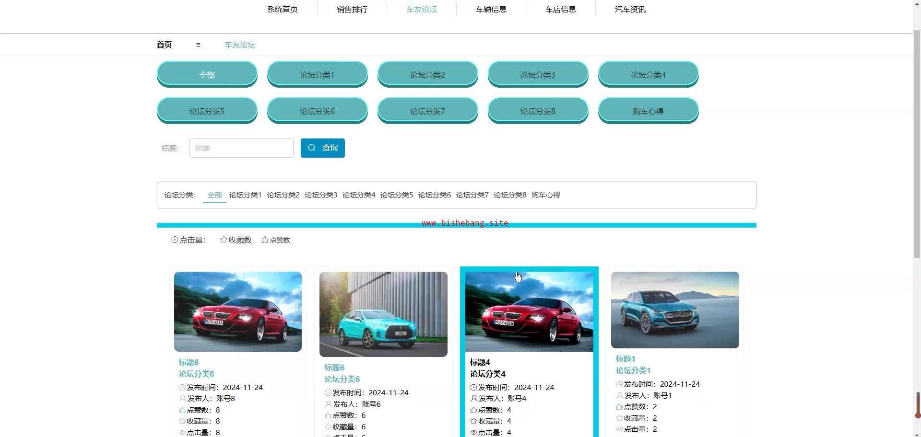Select the 论坛分类8 pill button
This screenshot has height=437, width=921.
[x=538, y=111]
